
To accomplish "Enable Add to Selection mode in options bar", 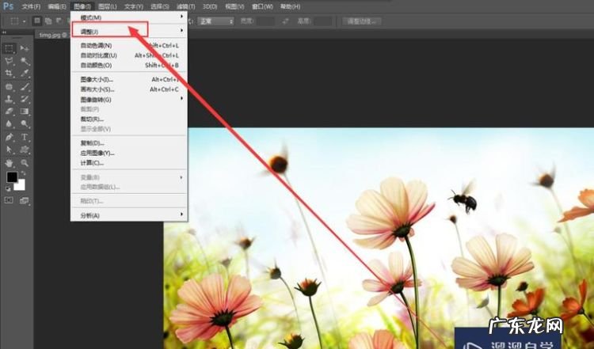I will pos(47,21).
